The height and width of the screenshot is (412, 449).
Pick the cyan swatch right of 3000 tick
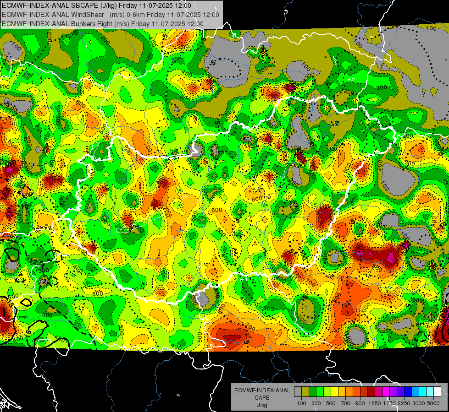click(x=423, y=392)
